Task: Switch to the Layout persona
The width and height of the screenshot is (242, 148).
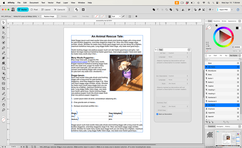Action: pyautogui.click(x=46, y=10)
